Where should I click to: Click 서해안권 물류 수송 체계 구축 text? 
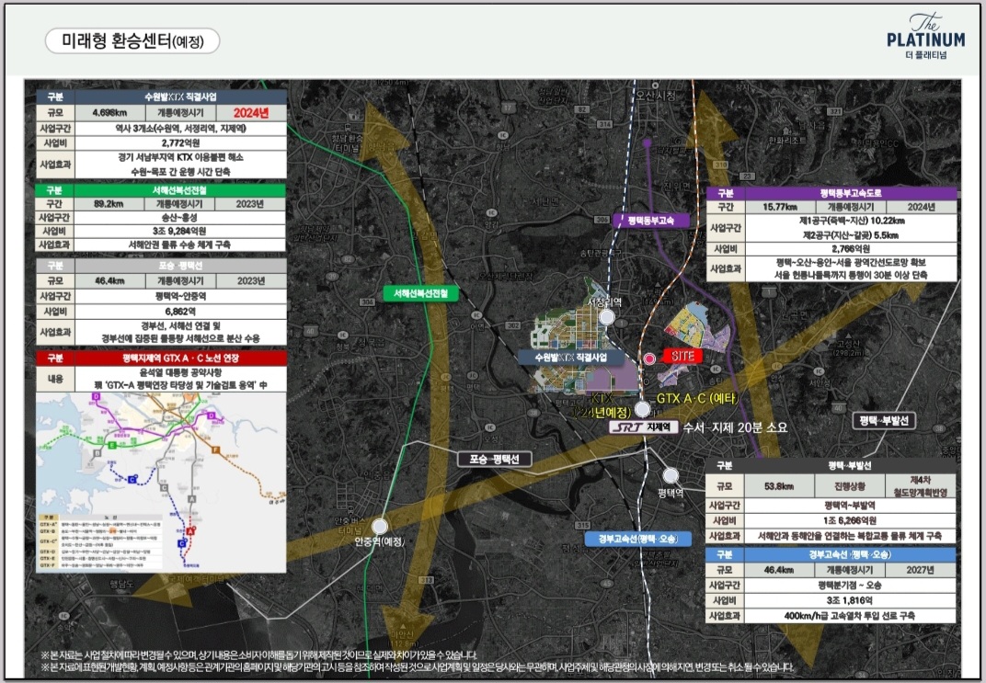click(180, 245)
